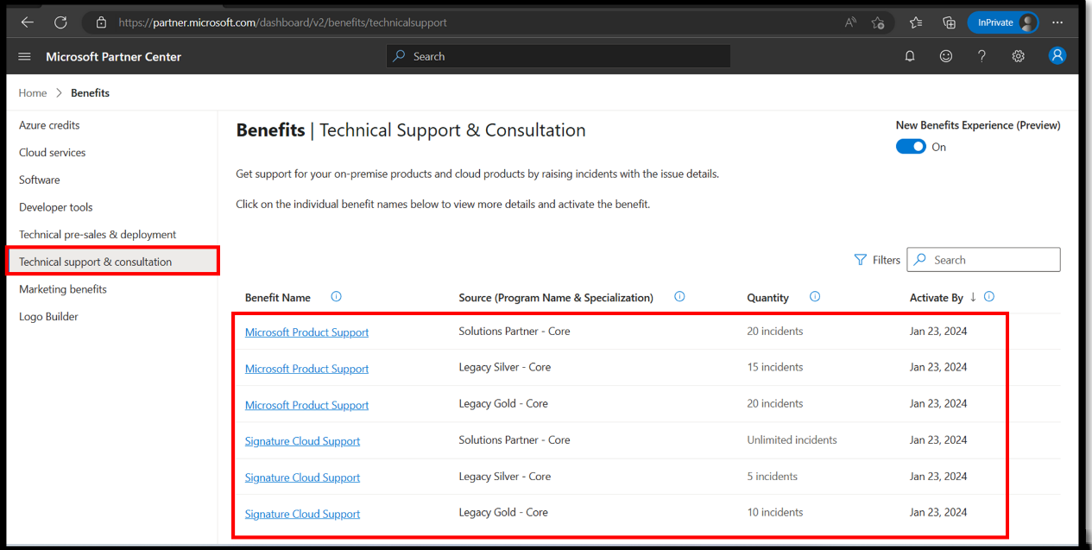Screen dimensions: 1092x550
Task: Send feedback via smiley icon
Action: tap(946, 56)
